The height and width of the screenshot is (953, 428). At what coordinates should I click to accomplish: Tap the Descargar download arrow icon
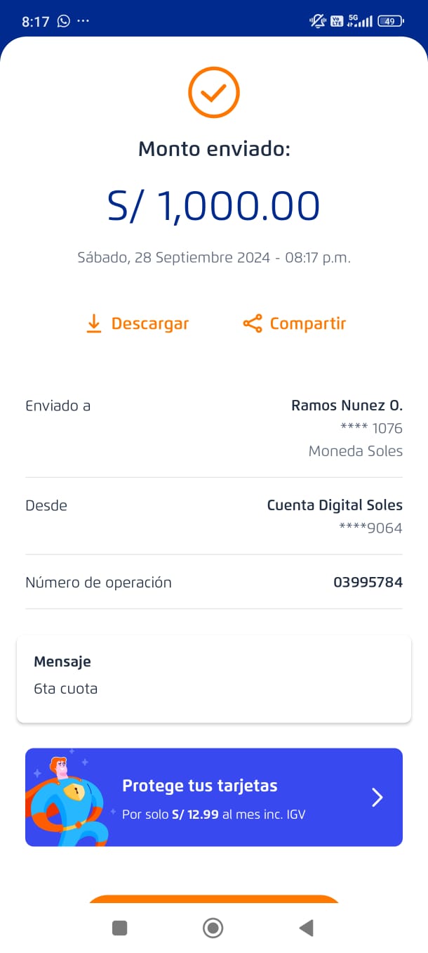point(94,323)
